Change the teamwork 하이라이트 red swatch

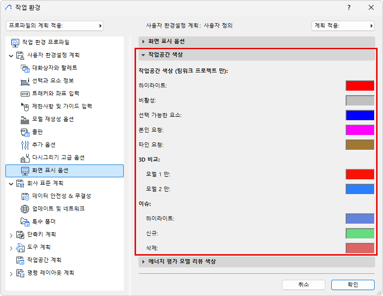pos(360,86)
